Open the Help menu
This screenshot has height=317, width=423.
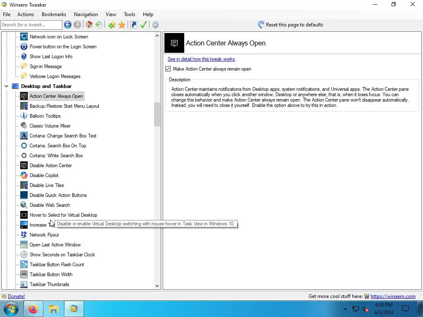pos(148,14)
